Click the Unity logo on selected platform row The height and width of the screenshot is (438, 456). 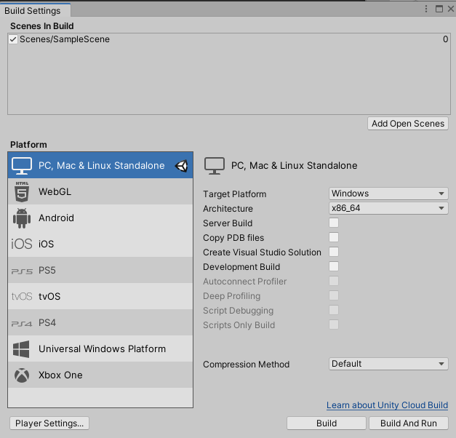(x=182, y=166)
